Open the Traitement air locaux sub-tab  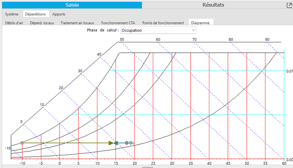coord(77,23)
